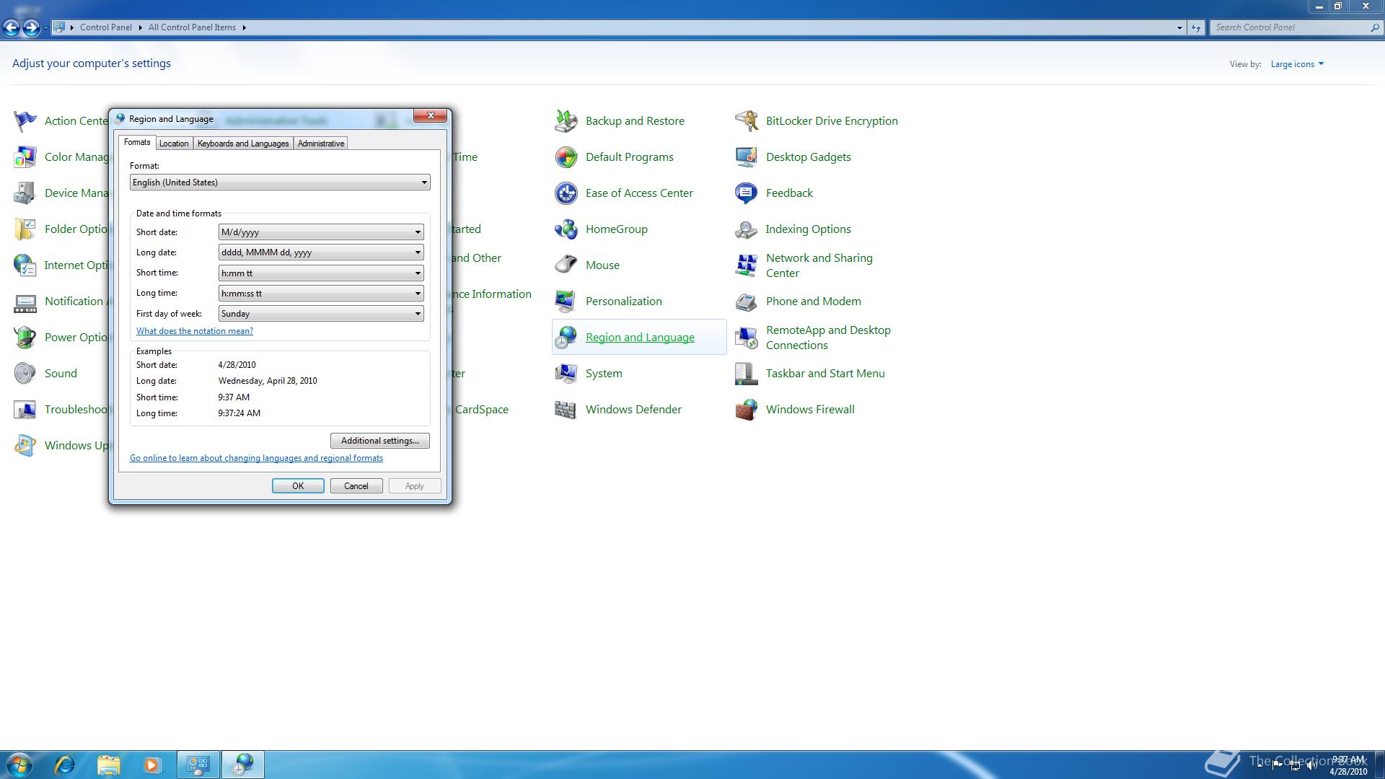Select the Formats tab
The width and height of the screenshot is (1385, 779).
tap(137, 142)
